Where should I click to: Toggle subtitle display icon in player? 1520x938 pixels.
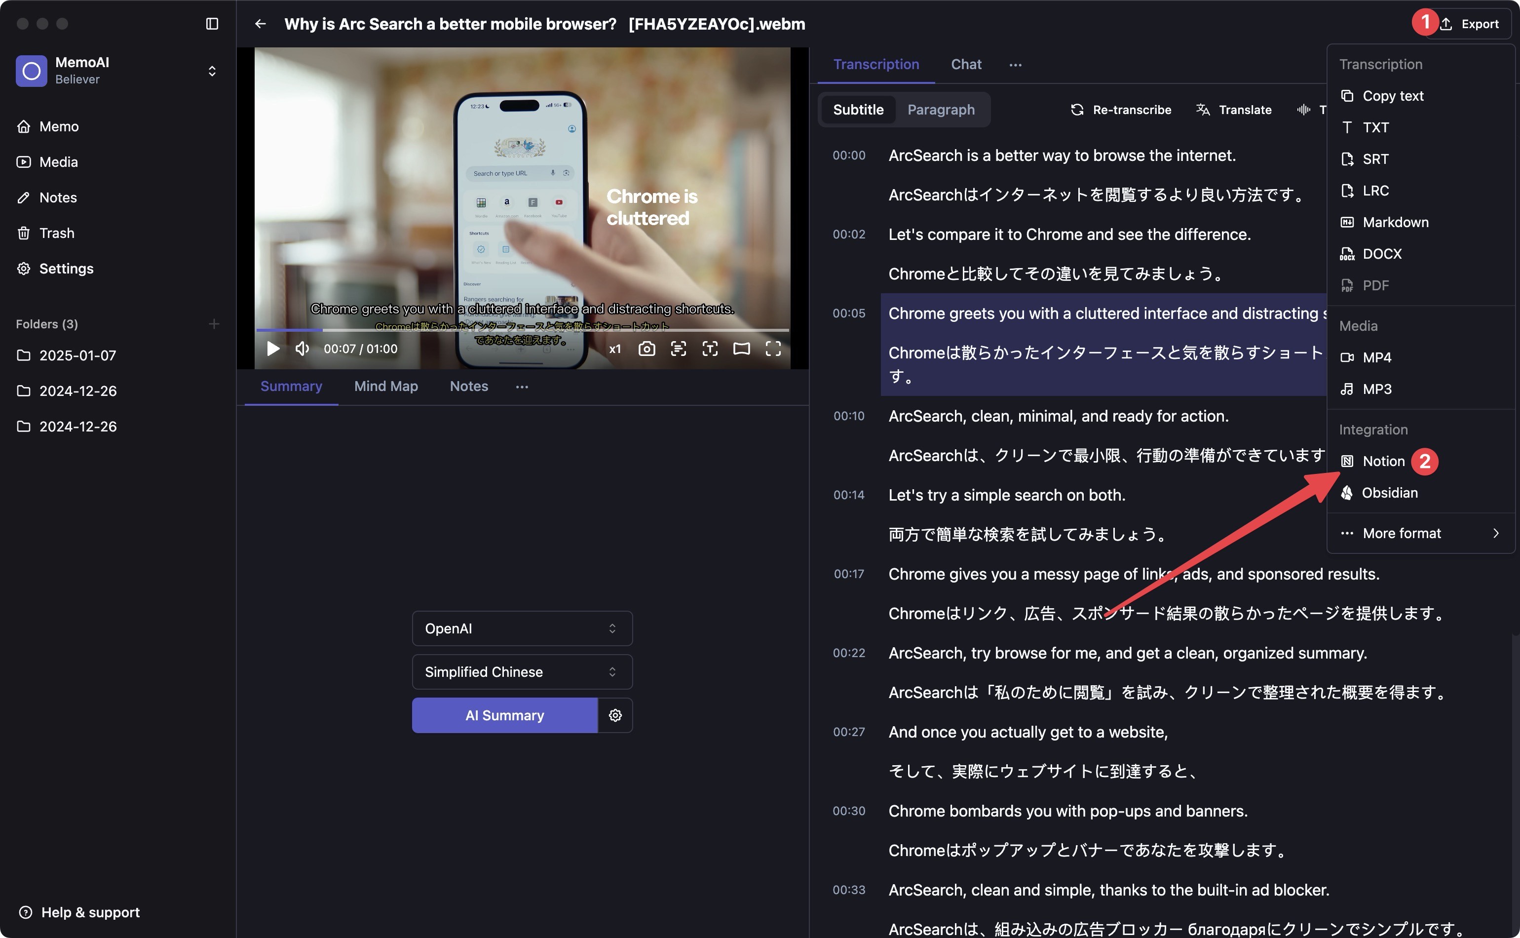click(679, 349)
